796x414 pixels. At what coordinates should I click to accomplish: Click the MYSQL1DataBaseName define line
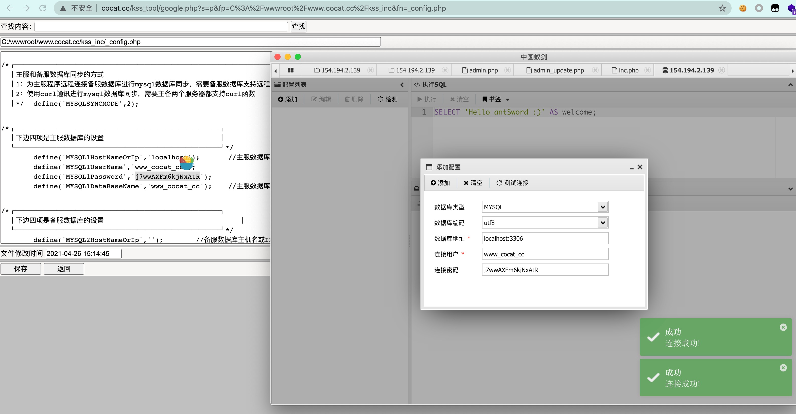click(x=122, y=186)
